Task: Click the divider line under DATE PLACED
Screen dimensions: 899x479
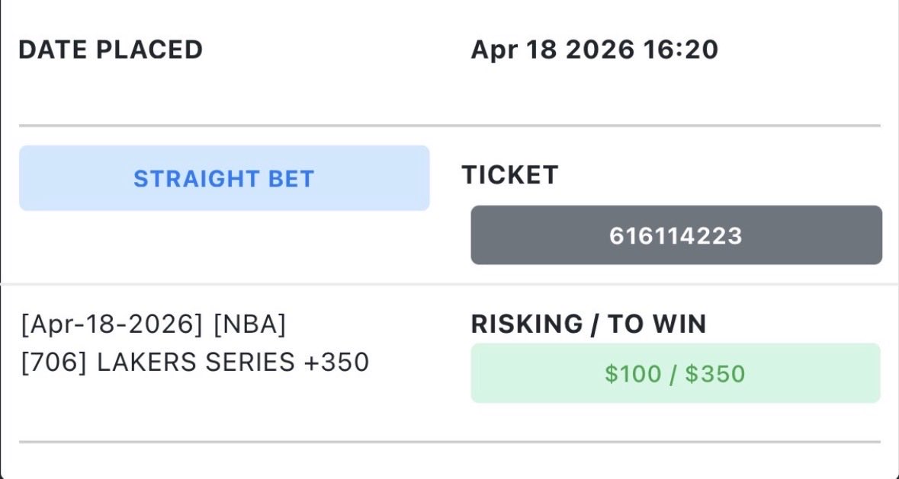Action: click(x=450, y=126)
